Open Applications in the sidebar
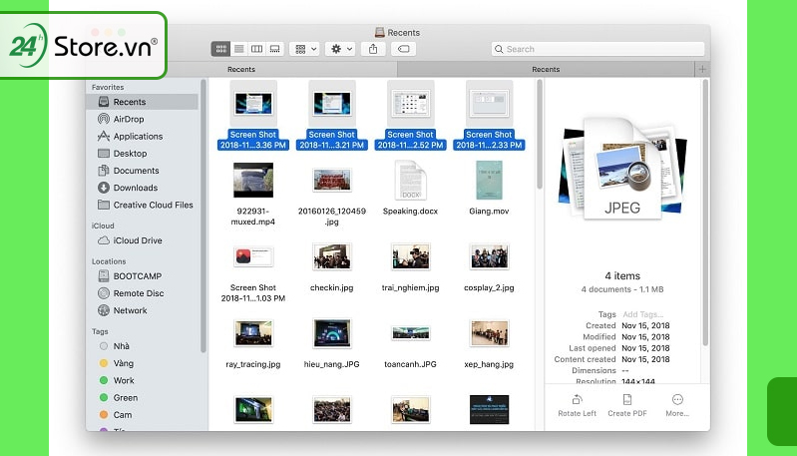 142,137
